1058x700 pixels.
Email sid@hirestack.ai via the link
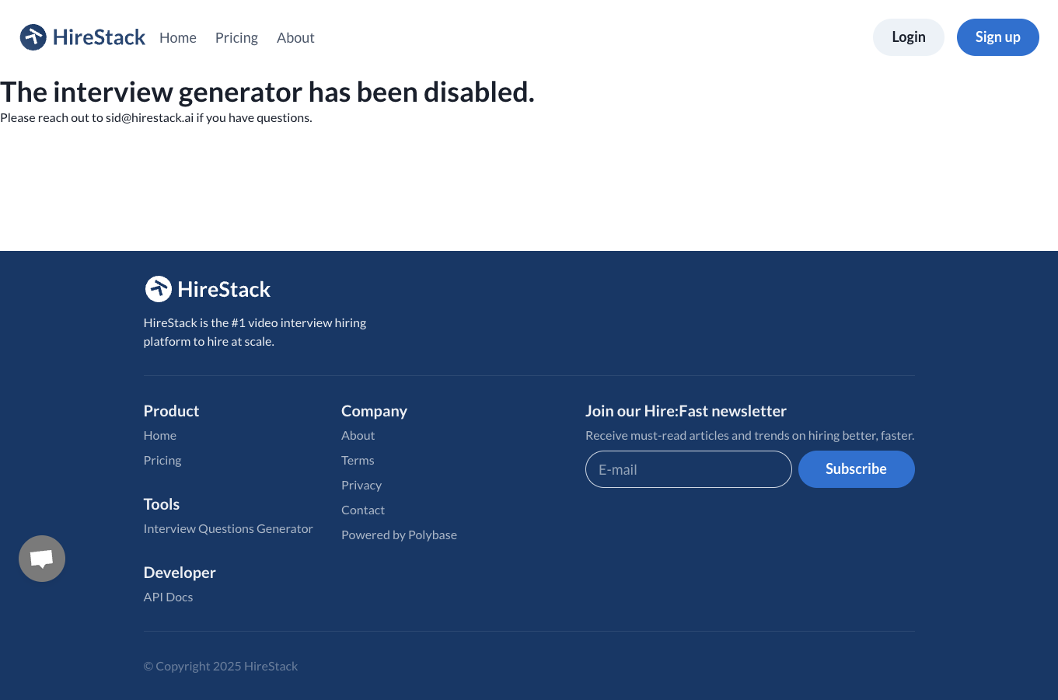(148, 117)
